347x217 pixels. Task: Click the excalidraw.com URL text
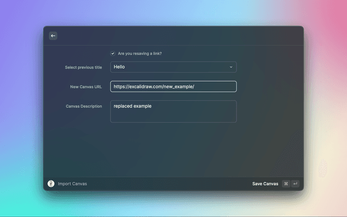point(153,87)
